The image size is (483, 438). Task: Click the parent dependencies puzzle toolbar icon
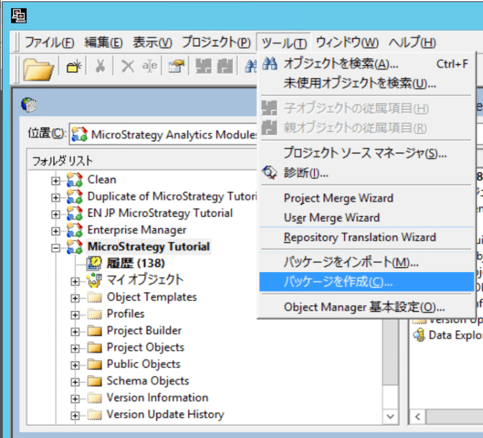(225, 66)
